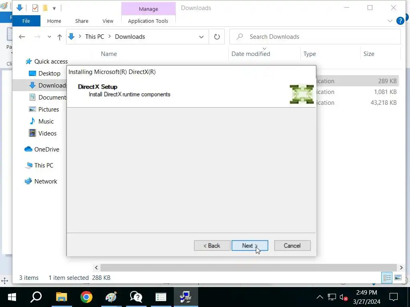Refresh the Downloads folder
This screenshot has width=410, height=307.
tap(217, 37)
